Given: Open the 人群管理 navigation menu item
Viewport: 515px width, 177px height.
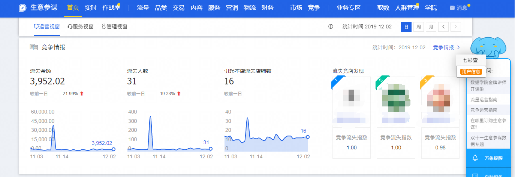Looking at the screenshot, I should click(x=407, y=8).
